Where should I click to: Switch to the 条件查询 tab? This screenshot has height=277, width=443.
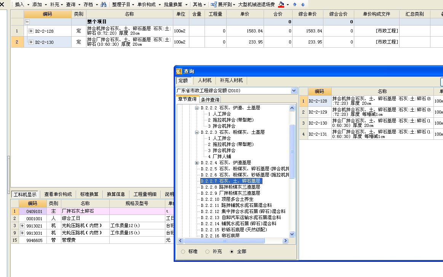point(210,99)
